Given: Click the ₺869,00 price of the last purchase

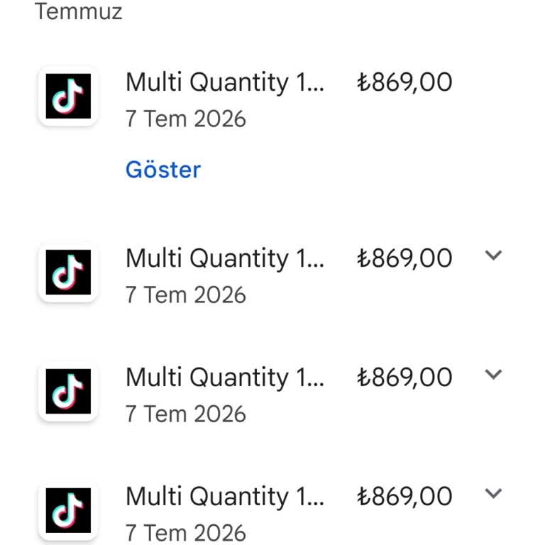Looking at the screenshot, I should [x=404, y=497].
